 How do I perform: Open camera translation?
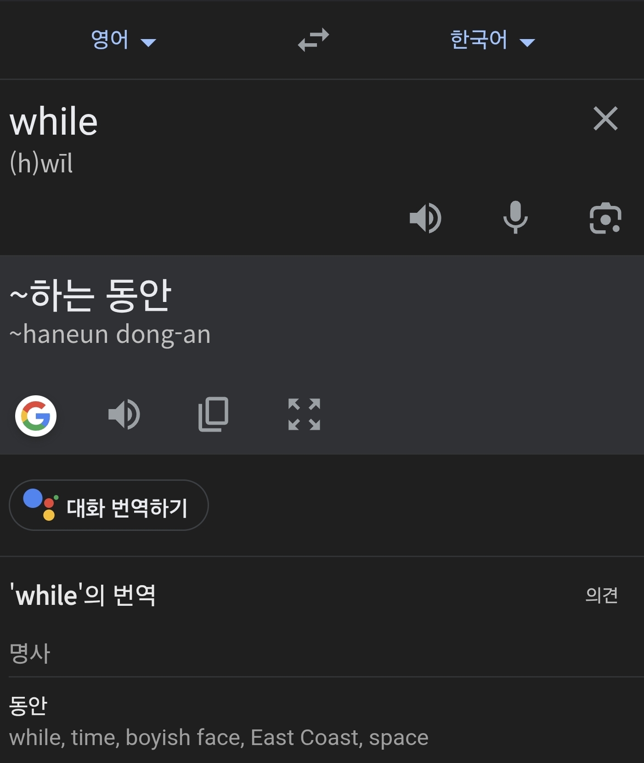(x=605, y=218)
